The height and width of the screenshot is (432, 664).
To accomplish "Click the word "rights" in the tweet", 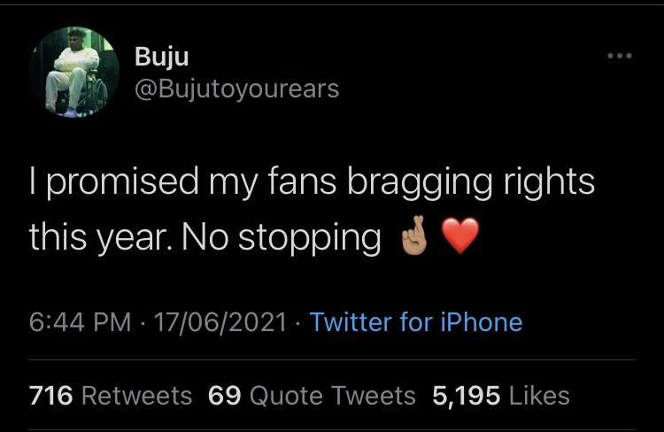I will (x=549, y=182).
